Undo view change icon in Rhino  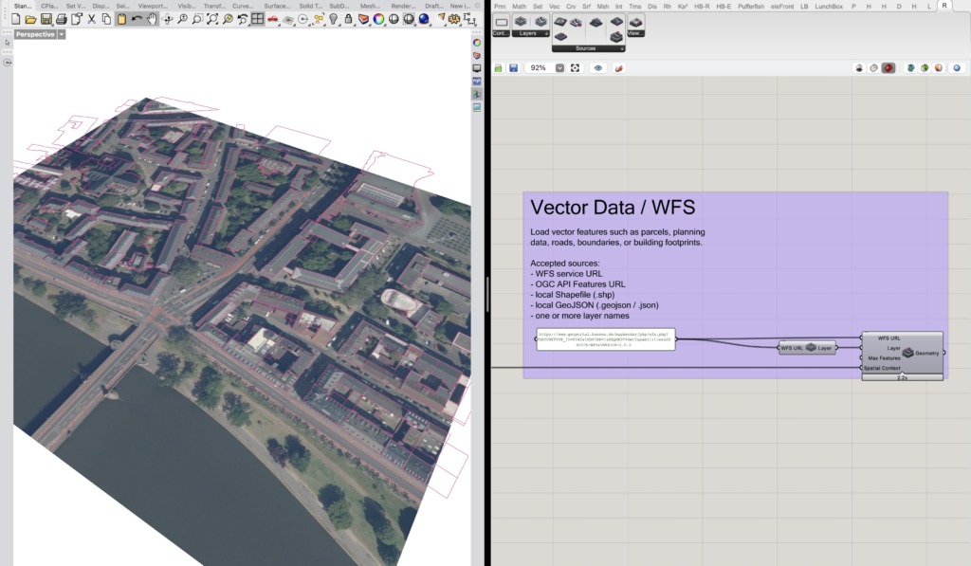tap(243, 19)
